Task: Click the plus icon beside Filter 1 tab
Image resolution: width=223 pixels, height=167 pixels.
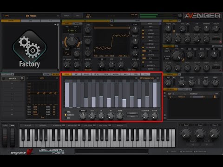Action: pos(177,46)
